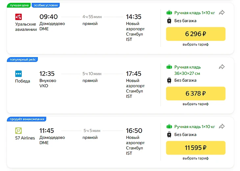Viewport: 240px width, 171px height.
Task: Click the 'популярный рейс' badge
Action: pyautogui.click(x=23, y=59)
